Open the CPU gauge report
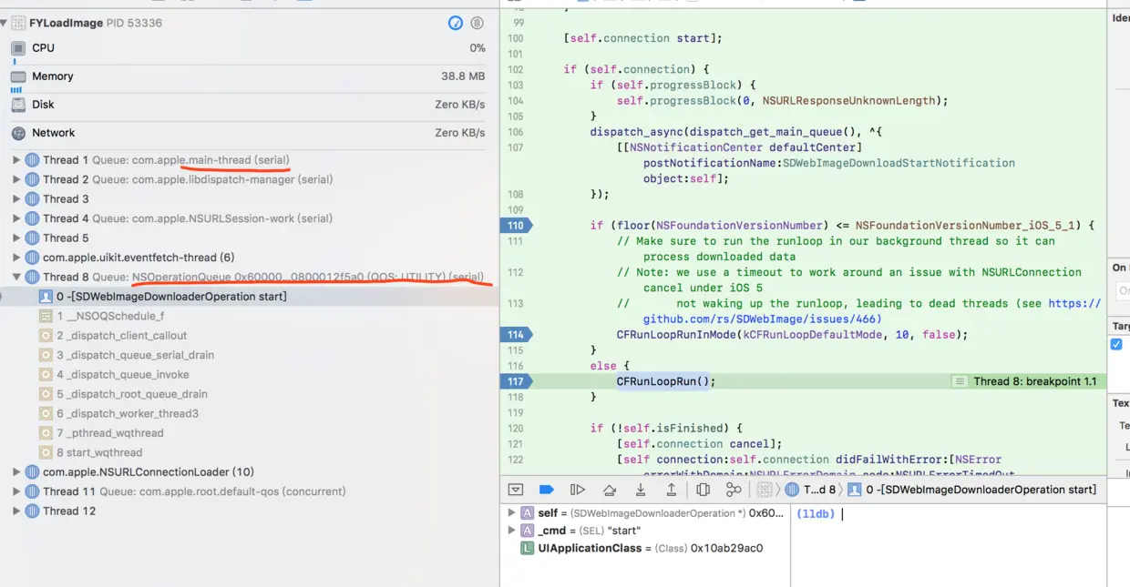This screenshot has height=587, width=1130. [249, 48]
